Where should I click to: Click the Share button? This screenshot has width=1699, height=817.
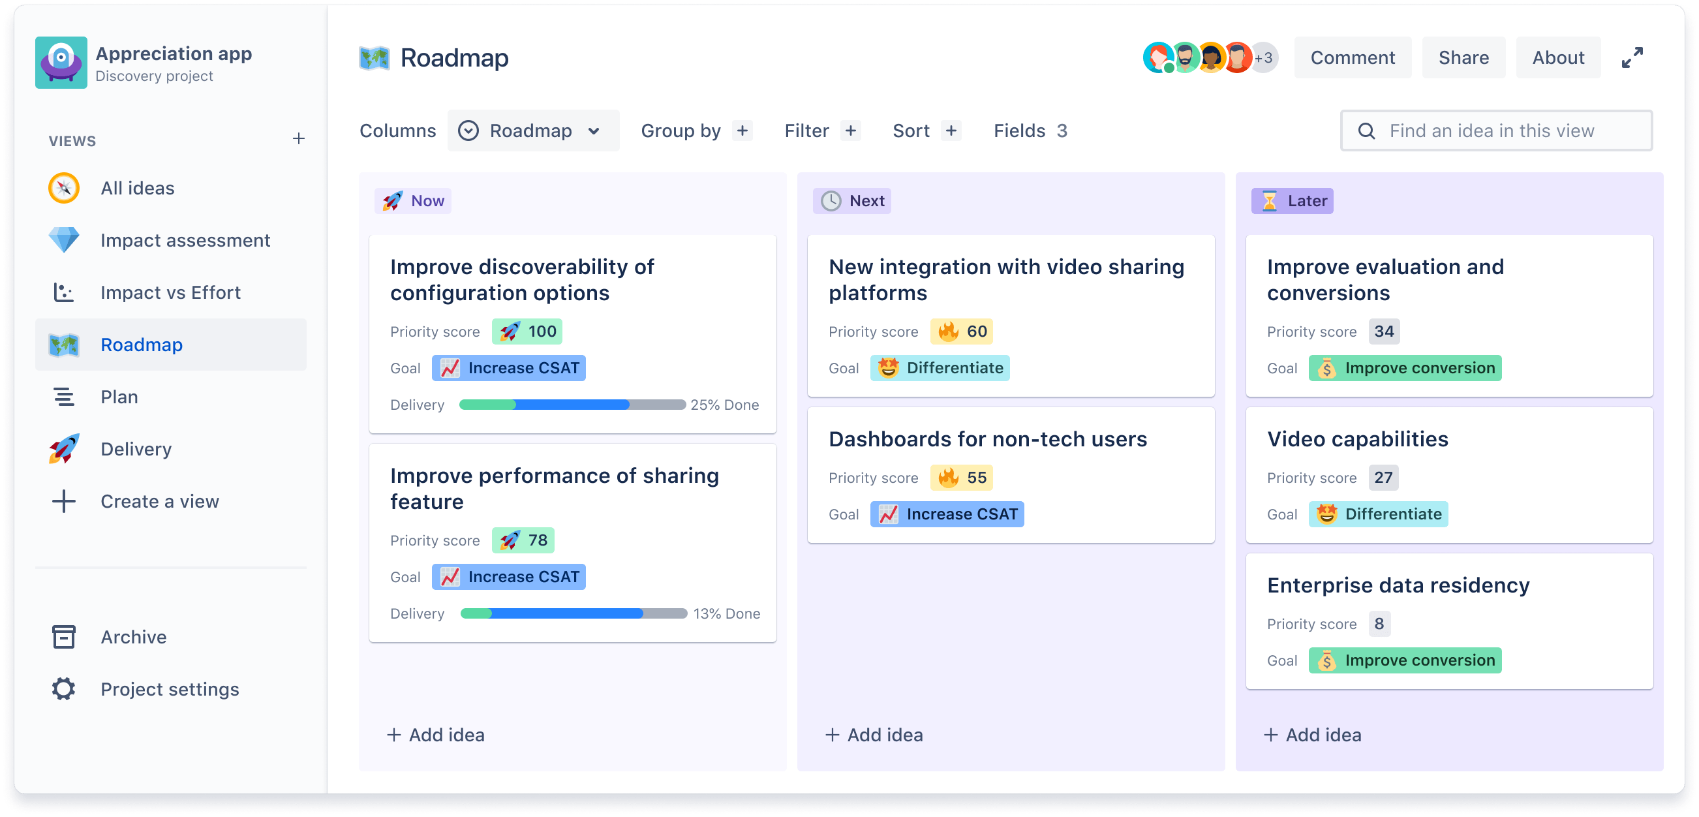(x=1464, y=59)
